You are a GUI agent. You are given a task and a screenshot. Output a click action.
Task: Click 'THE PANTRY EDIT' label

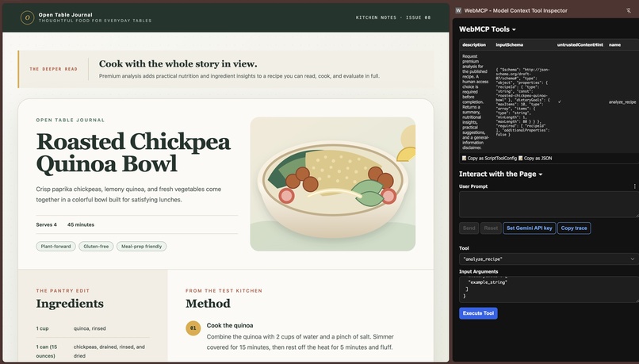63,290
